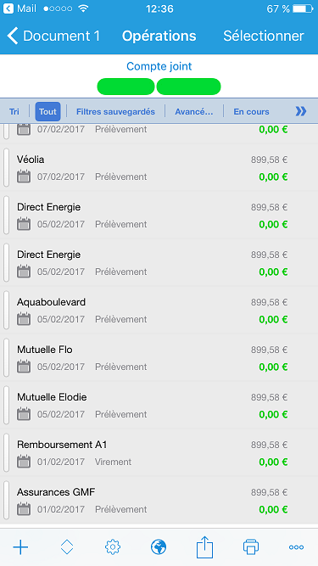Toggle the checkmark pill beside Assurances GMF
This screenshot has height=566, width=318.
pyautogui.click(x=6, y=501)
